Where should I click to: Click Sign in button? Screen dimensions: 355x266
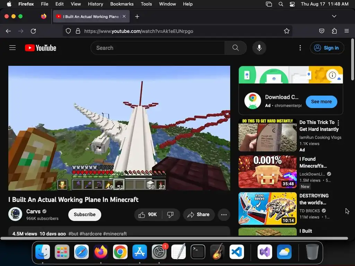327,48
